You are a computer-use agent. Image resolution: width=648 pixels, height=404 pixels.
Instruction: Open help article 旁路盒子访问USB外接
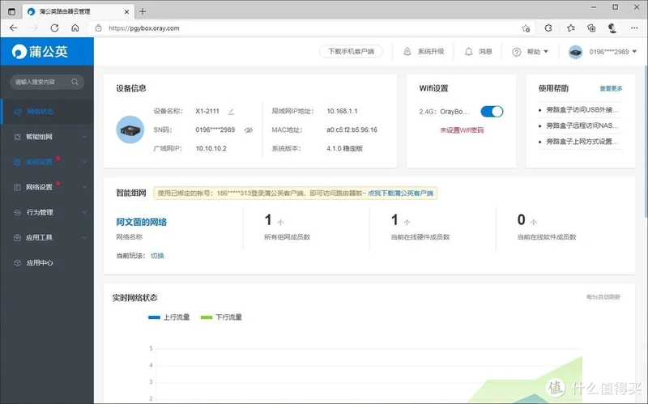[582, 110]
